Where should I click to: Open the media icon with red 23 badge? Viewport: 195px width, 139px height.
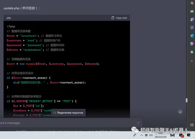click(181, 135)
